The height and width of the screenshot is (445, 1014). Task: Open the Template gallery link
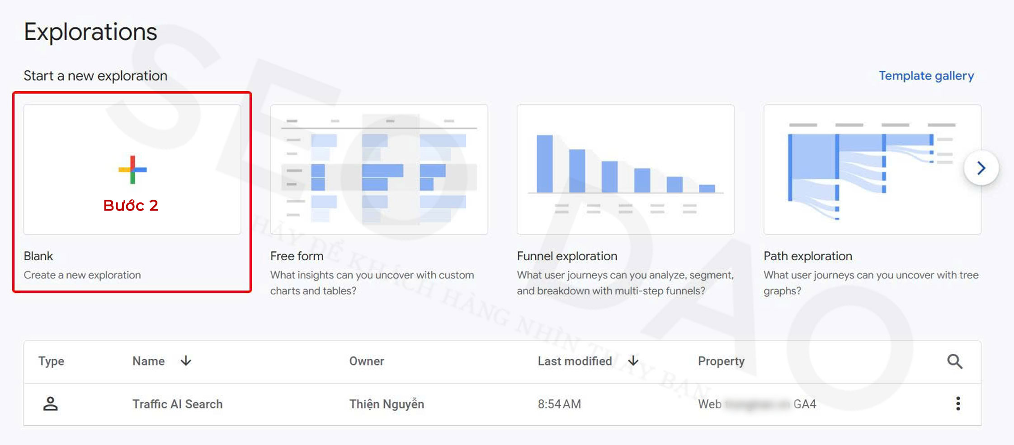click(x=926, y=76)
